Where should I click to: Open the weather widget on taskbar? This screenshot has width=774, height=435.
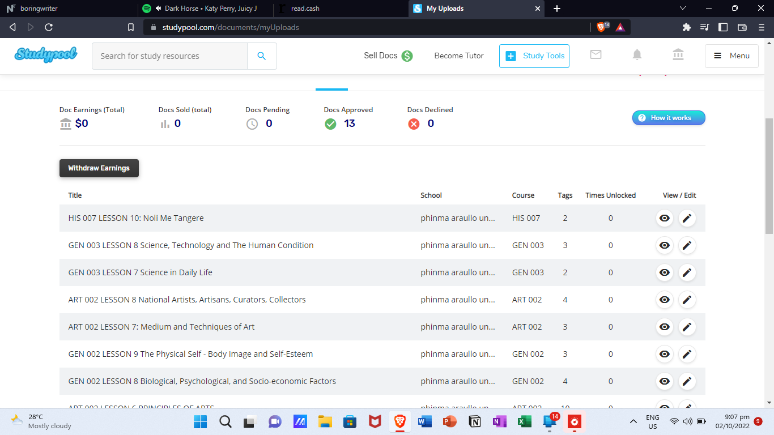pos(41,422)
